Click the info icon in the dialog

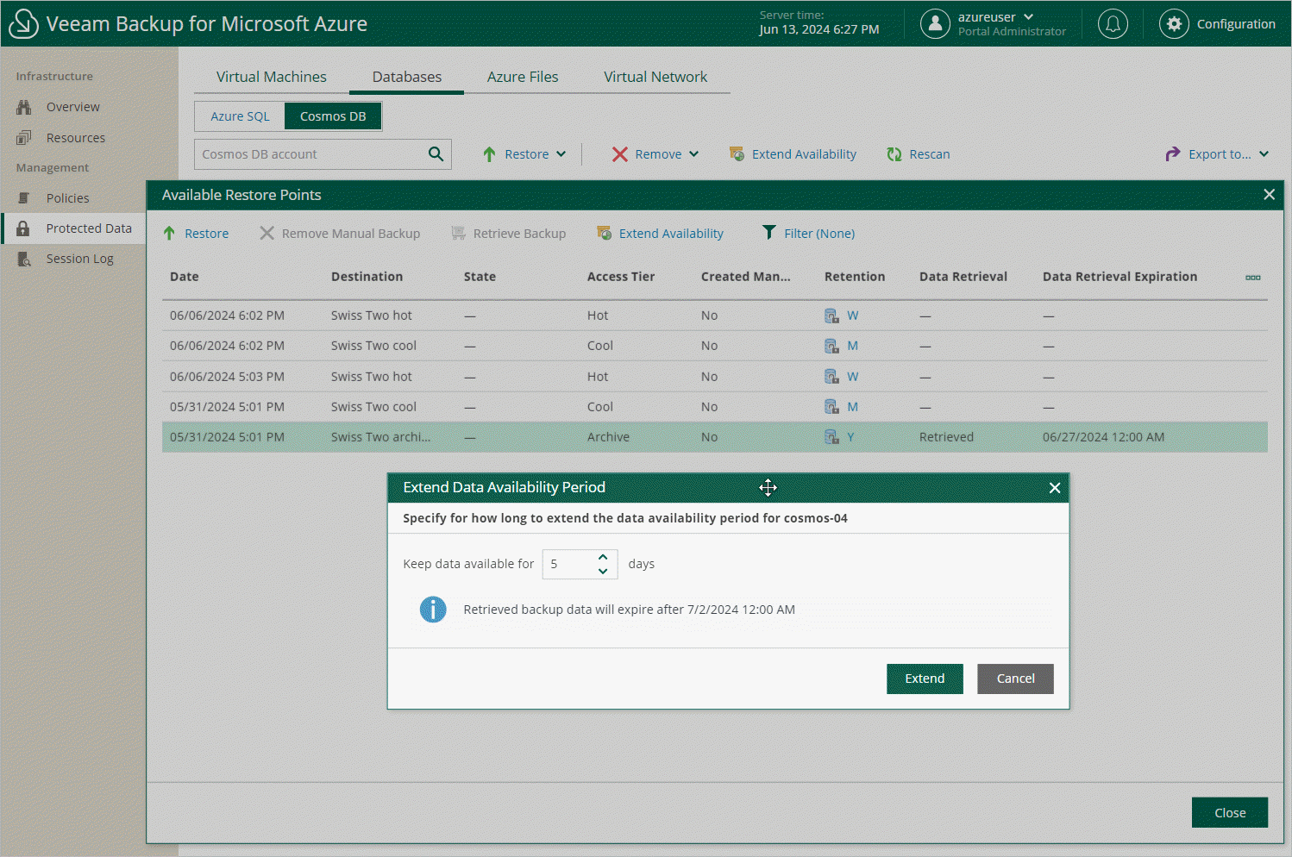pyautogui.click(x=433, y=610)
